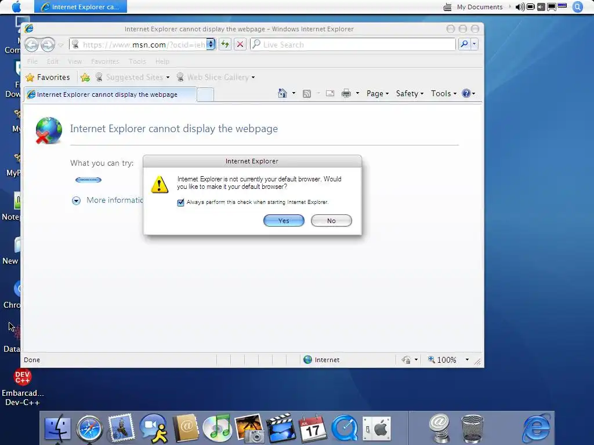
Task: Expand the More information section
Action: point(76,200)
